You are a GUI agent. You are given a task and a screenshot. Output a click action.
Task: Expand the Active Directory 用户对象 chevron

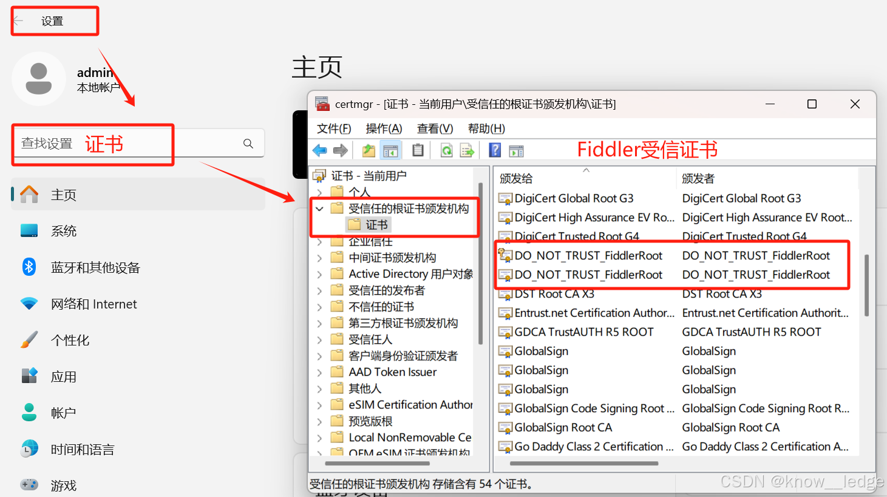tap(319, 274)
